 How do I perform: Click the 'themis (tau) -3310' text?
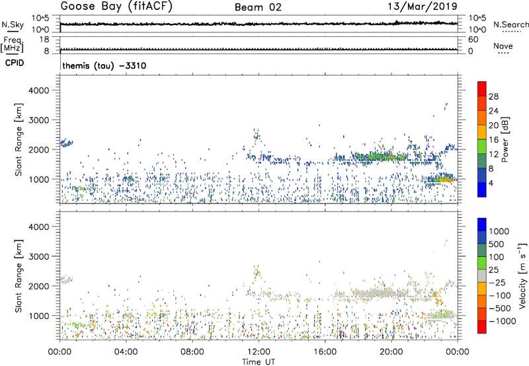104,65
